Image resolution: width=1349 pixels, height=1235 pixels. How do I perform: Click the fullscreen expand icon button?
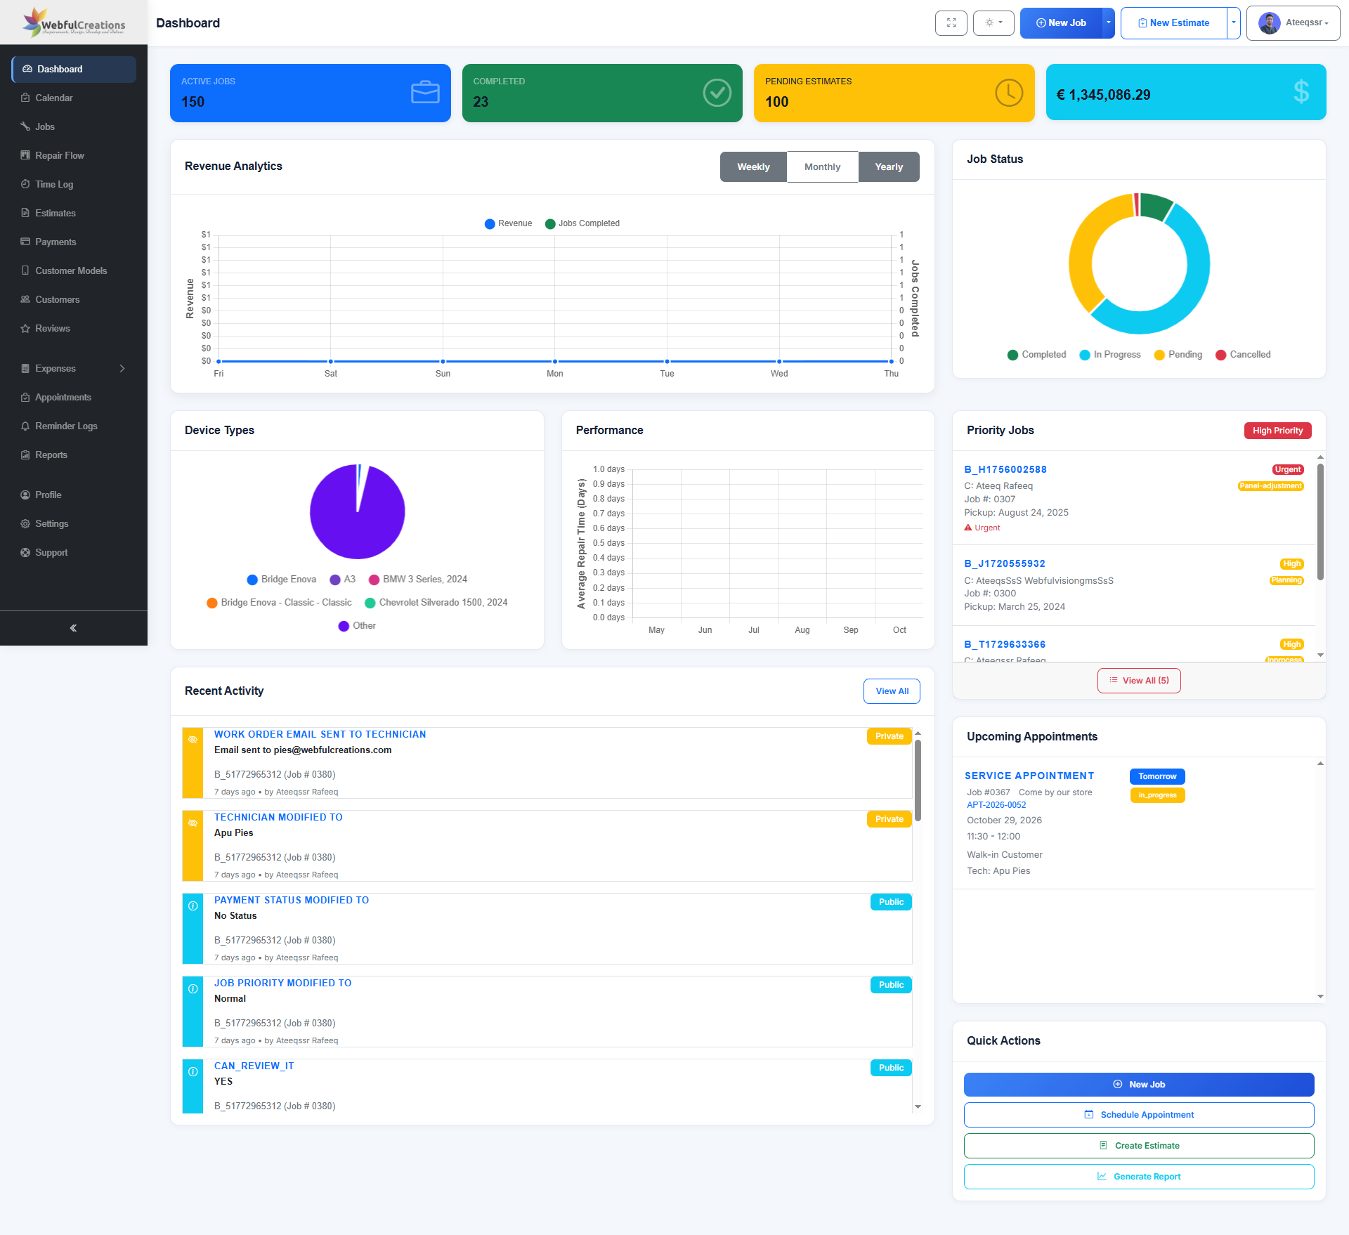click(951, 23)
